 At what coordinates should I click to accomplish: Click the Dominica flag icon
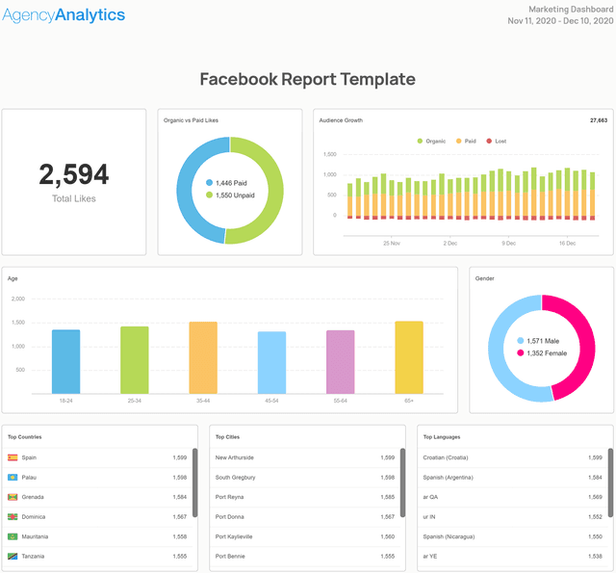click(x=13, y=517)
